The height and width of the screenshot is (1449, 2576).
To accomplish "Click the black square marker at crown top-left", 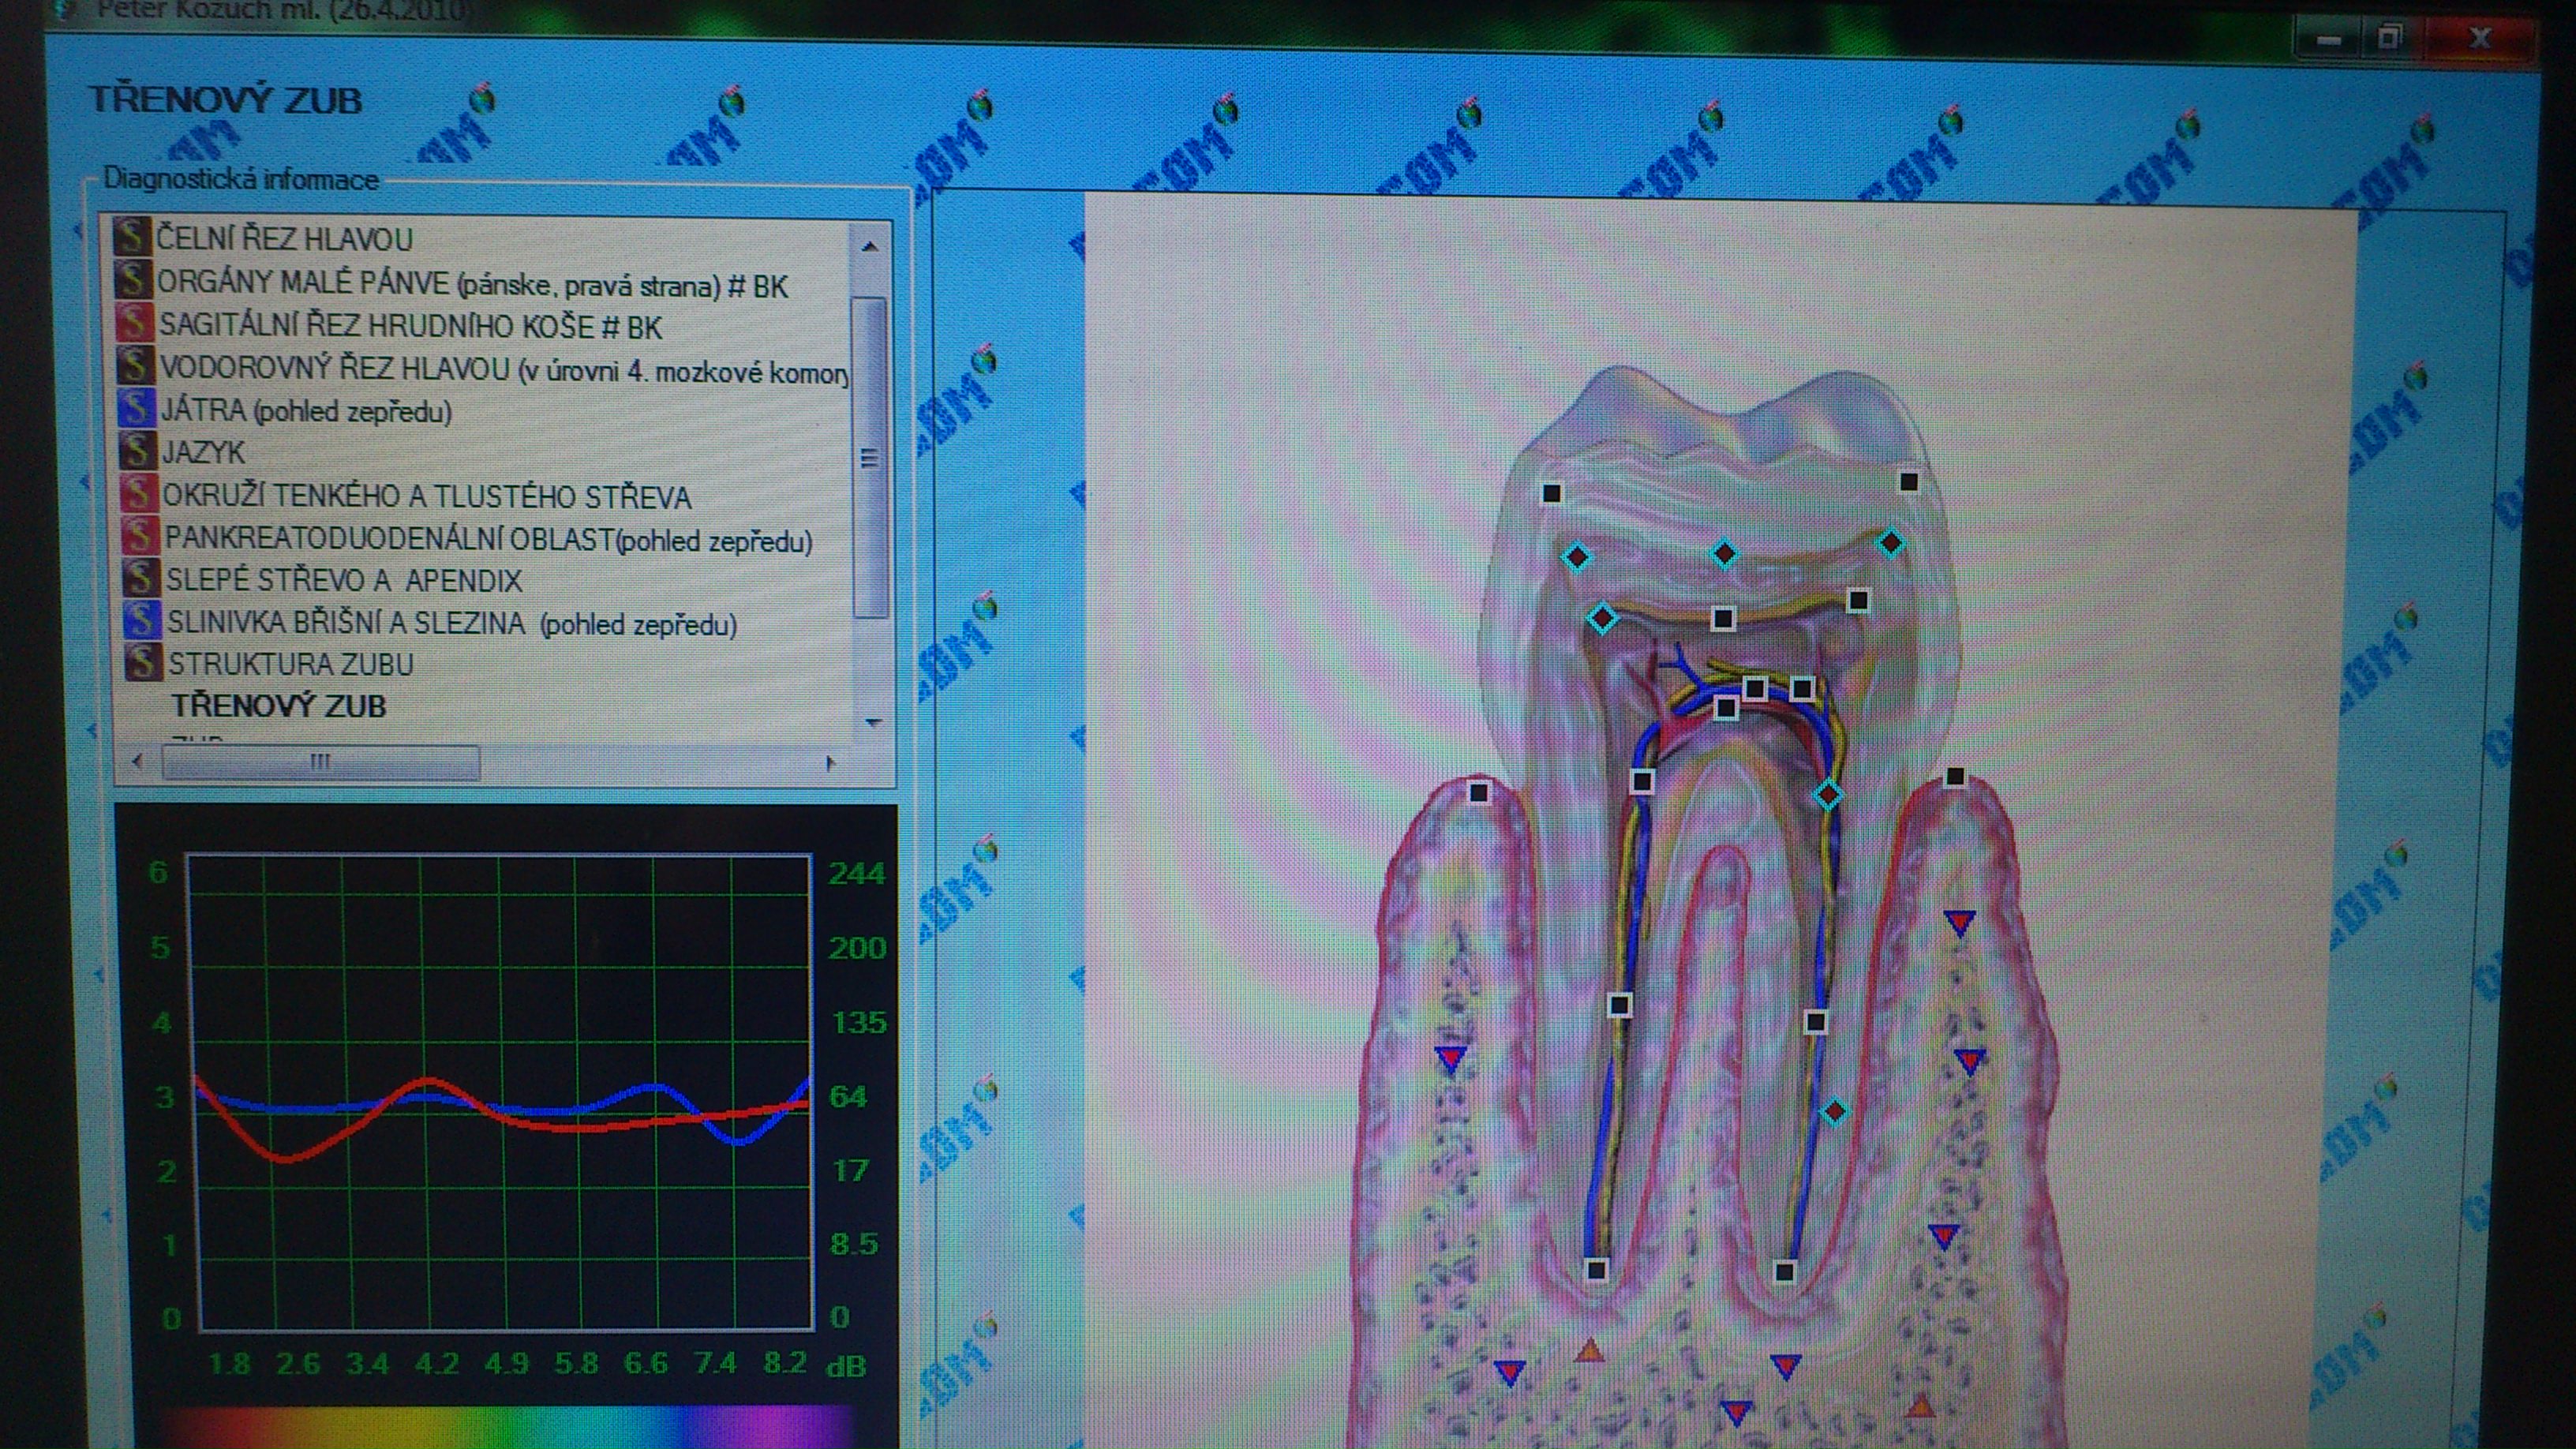I will pyautogui.click(x=1552, y=493).
